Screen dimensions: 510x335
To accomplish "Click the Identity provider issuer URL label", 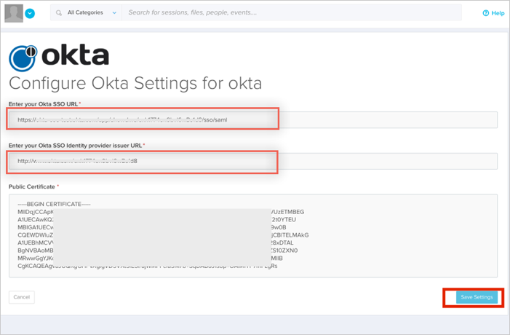I will click(76, 146).
